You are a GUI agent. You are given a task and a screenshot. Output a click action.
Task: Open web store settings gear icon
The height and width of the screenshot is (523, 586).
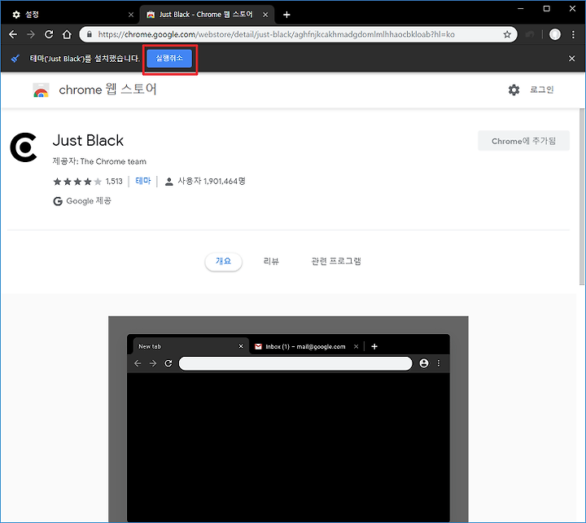(x=514, y=90)
